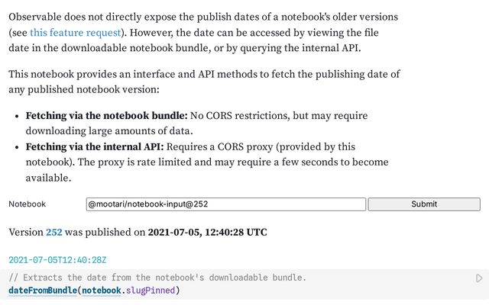Click dateFromBundle in the code cell

coord(42,291)
